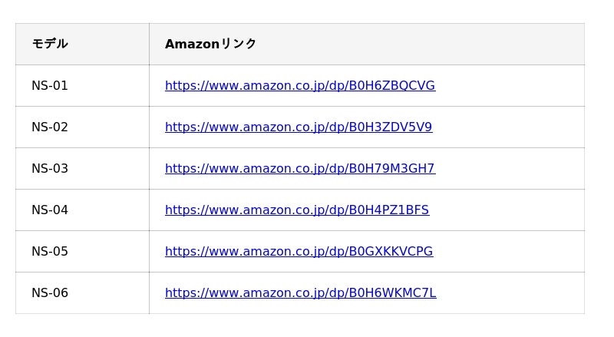Screen dimensions: 614x337
Task: Click the link ending in B0H6WKMC7L
Action: 300,292
